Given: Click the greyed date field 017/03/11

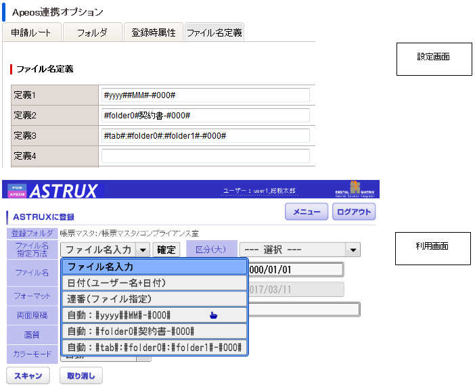Looking at the screenshot, I should pyautogui.click(x=296, y=290).
